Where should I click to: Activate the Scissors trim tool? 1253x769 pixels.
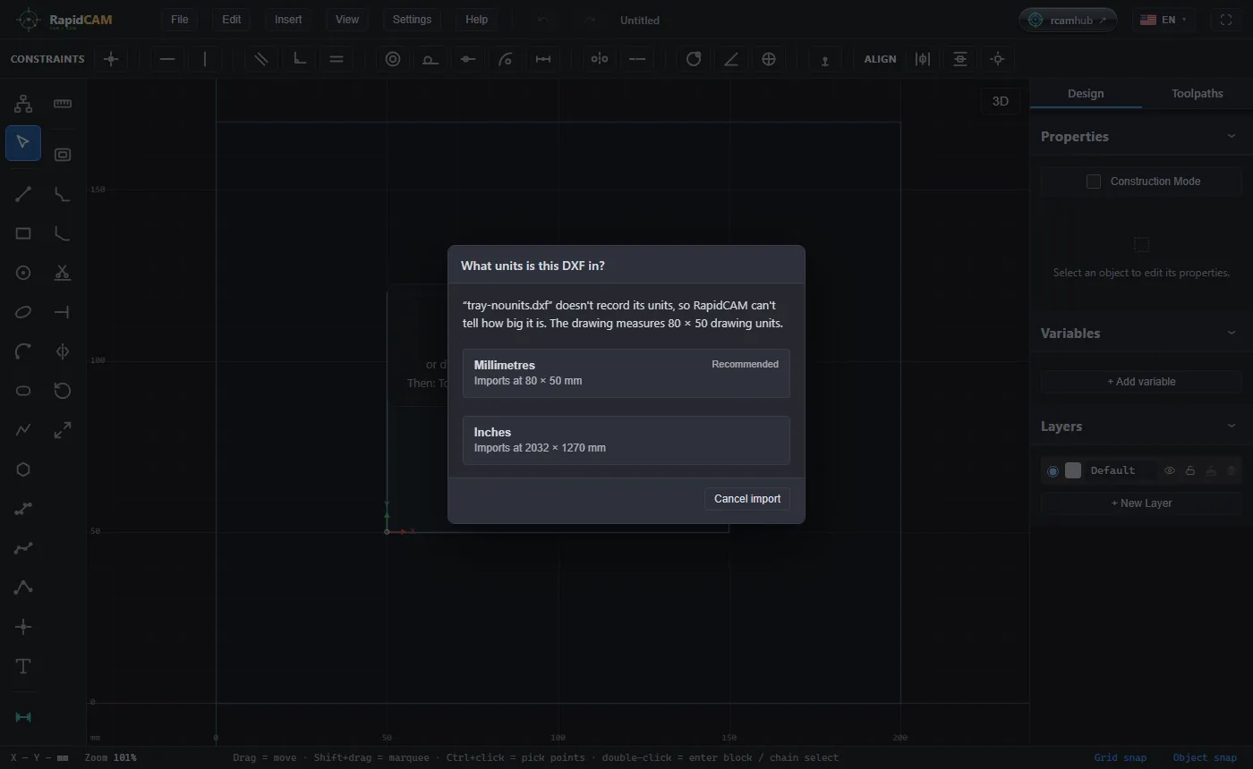(x=63, y=273)
